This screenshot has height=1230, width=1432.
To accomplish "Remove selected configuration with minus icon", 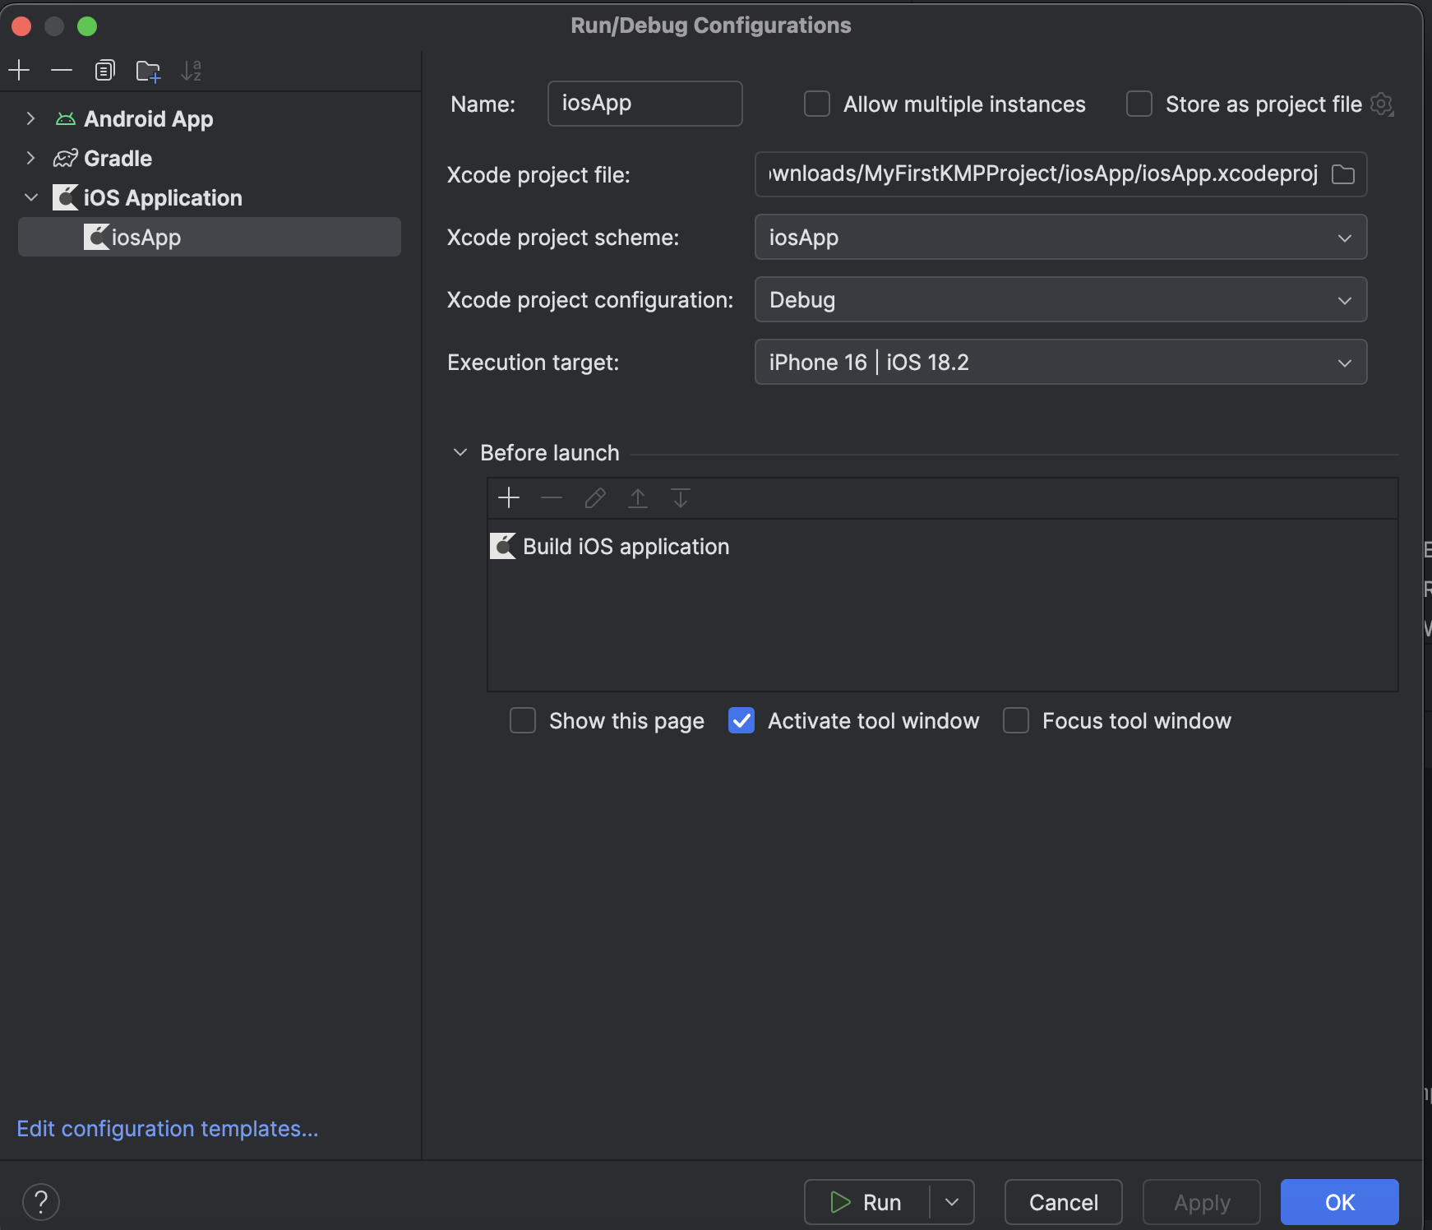I will click(x=62, y=71).
